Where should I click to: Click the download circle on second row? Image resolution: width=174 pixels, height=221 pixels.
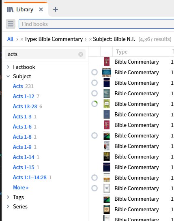click(95, 72)
